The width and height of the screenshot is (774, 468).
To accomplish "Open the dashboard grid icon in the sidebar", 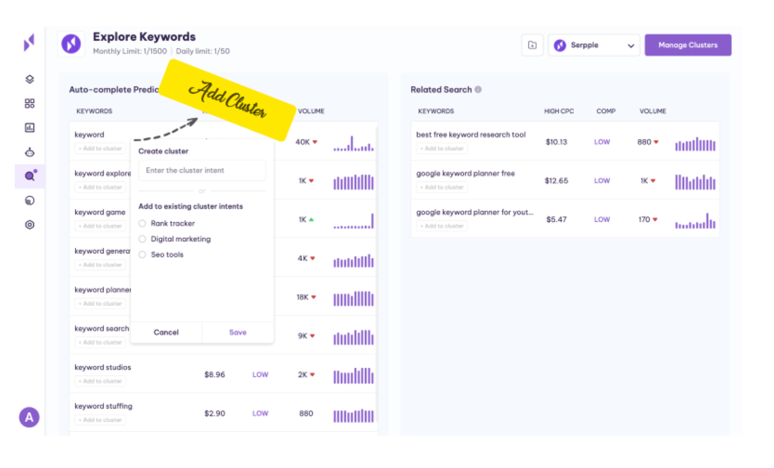I will (30, 103).
